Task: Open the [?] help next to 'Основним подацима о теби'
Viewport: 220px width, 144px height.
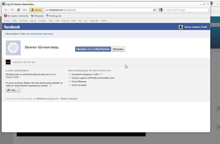Action: 101,74
